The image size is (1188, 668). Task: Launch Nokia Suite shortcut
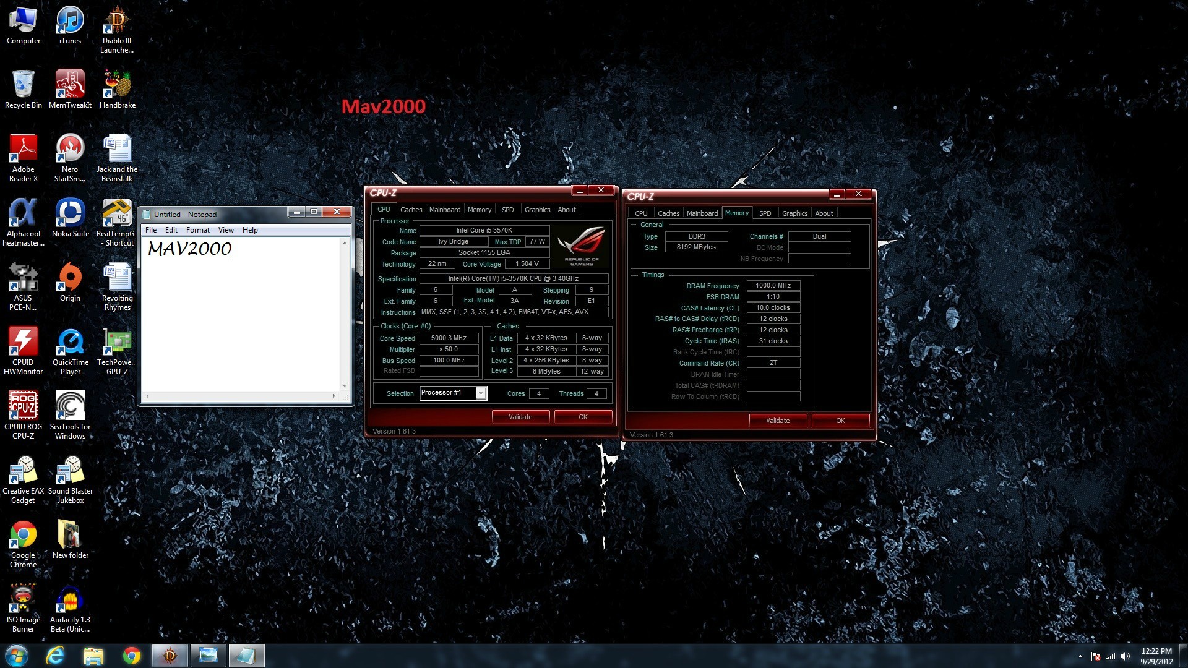[70, 218]
